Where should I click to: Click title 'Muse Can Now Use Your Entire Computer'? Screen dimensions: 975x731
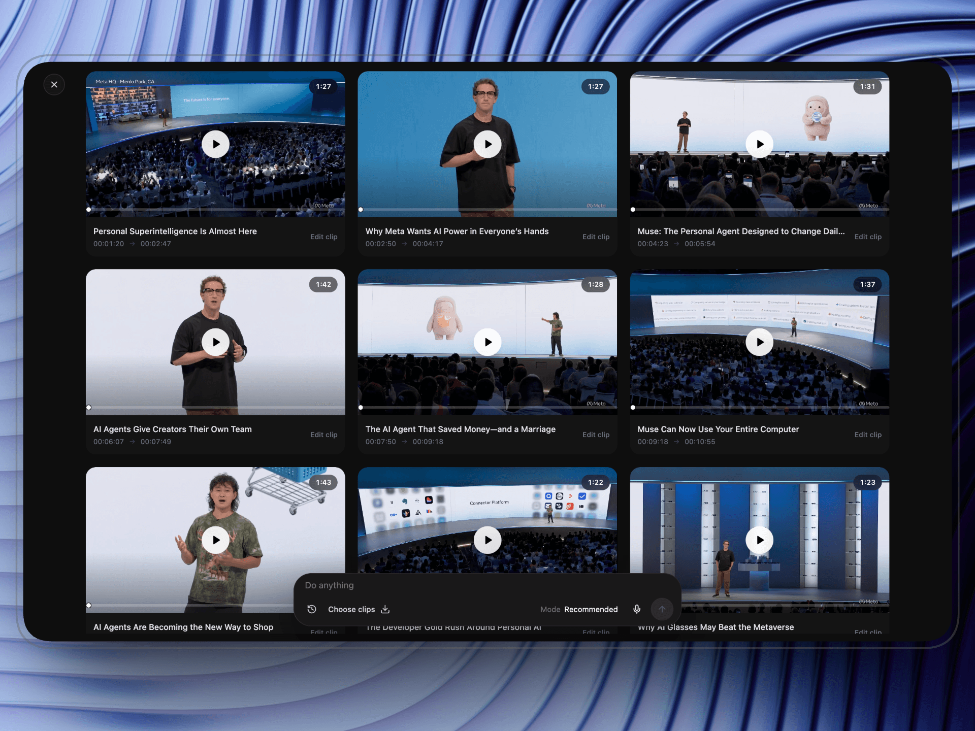tap(718, 429)
